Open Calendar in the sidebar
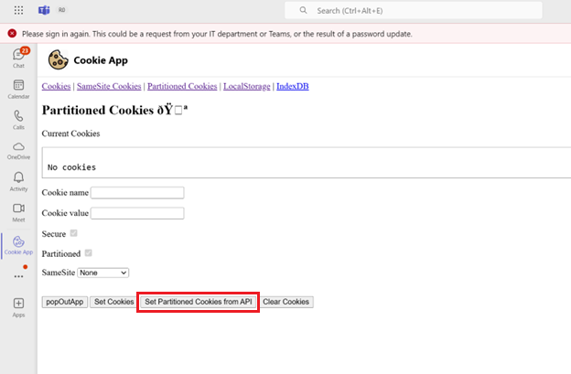 click(x=18, y=89)
